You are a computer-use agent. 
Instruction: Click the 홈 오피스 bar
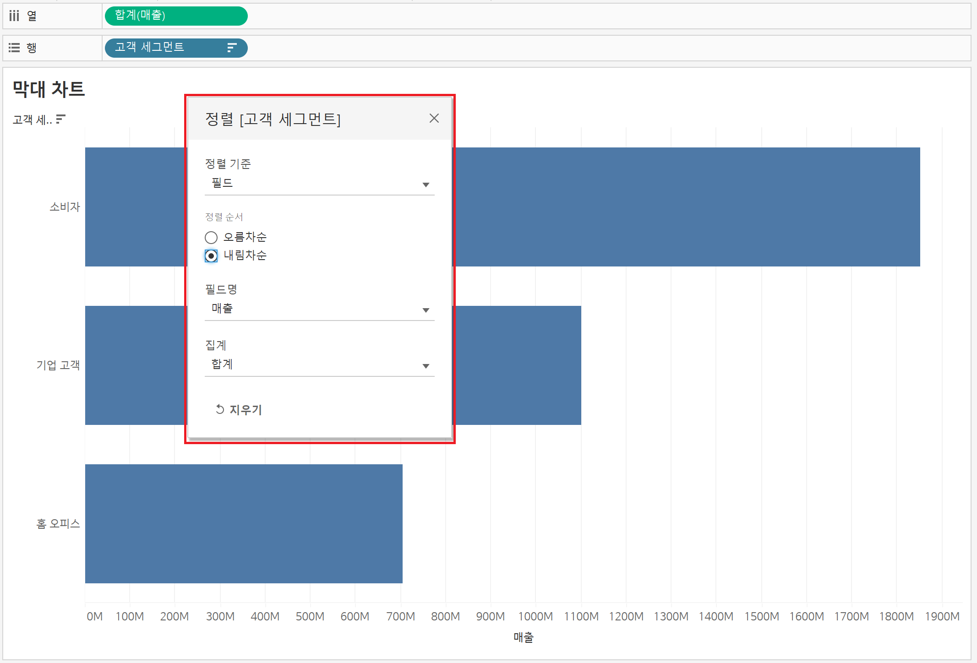coord(244,523)
